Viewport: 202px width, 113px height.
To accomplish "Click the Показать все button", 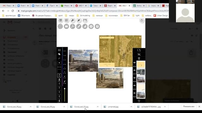I will (x=189, y=106).
